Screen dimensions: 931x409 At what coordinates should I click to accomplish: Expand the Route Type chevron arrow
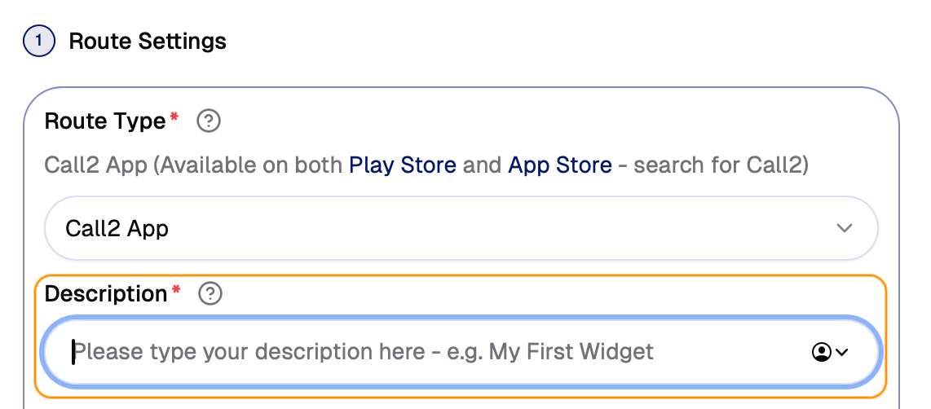point(845,228)
